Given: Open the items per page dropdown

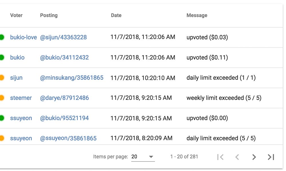Looking at the screenshot, I should click(143, 157).
